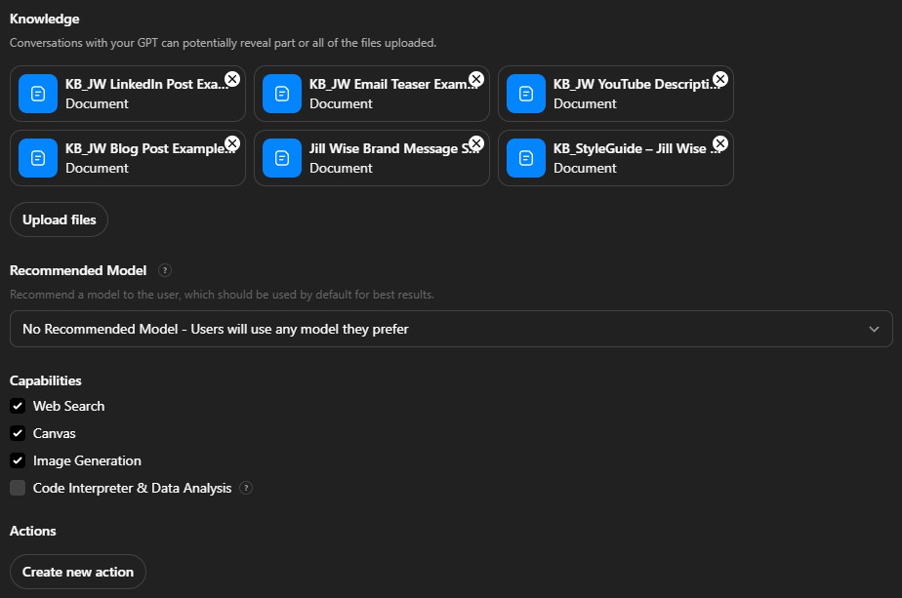Click the KB_JW Email Teaser document icon

[x=282, y=94]
